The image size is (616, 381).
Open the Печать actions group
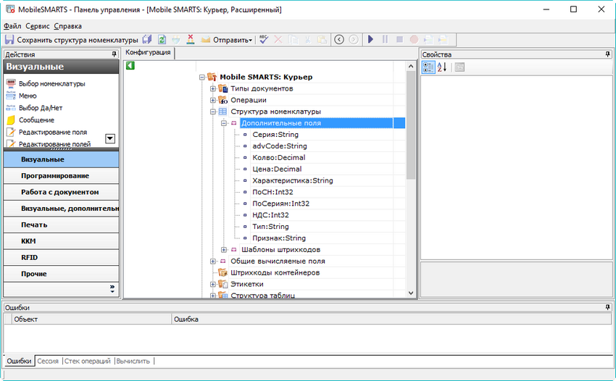click(62, 225)
